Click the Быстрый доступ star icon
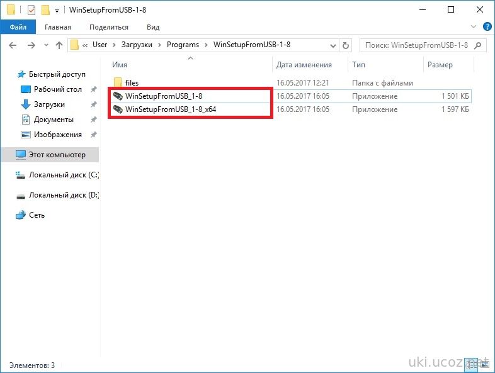495x373 pixels. pos(21,74)
